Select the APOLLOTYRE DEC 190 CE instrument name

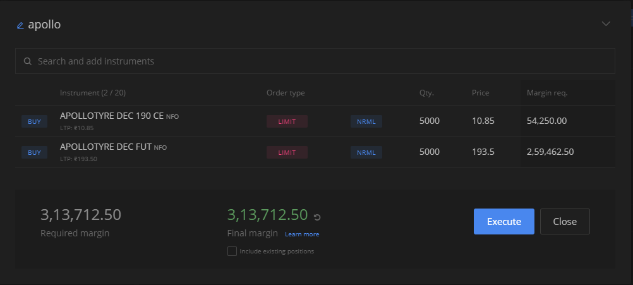click(x=112, y=116)
